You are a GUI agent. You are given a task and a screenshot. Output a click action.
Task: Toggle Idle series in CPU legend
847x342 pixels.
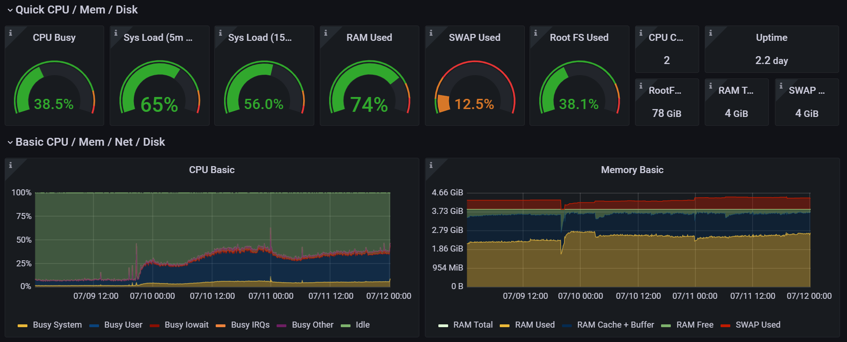click(x=363, y=325)
